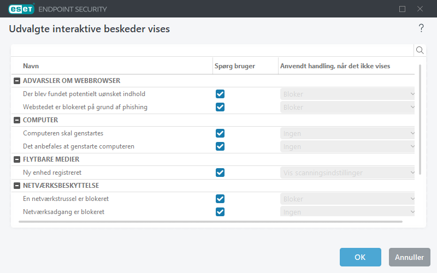Uncheck 'En netværkstrussel er blokeret'

click(x=220, y=199)
